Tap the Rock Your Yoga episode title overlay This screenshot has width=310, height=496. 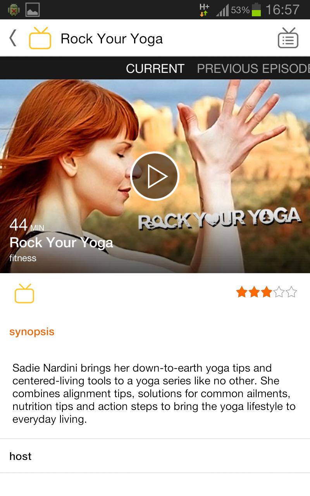tap(61, 243)
